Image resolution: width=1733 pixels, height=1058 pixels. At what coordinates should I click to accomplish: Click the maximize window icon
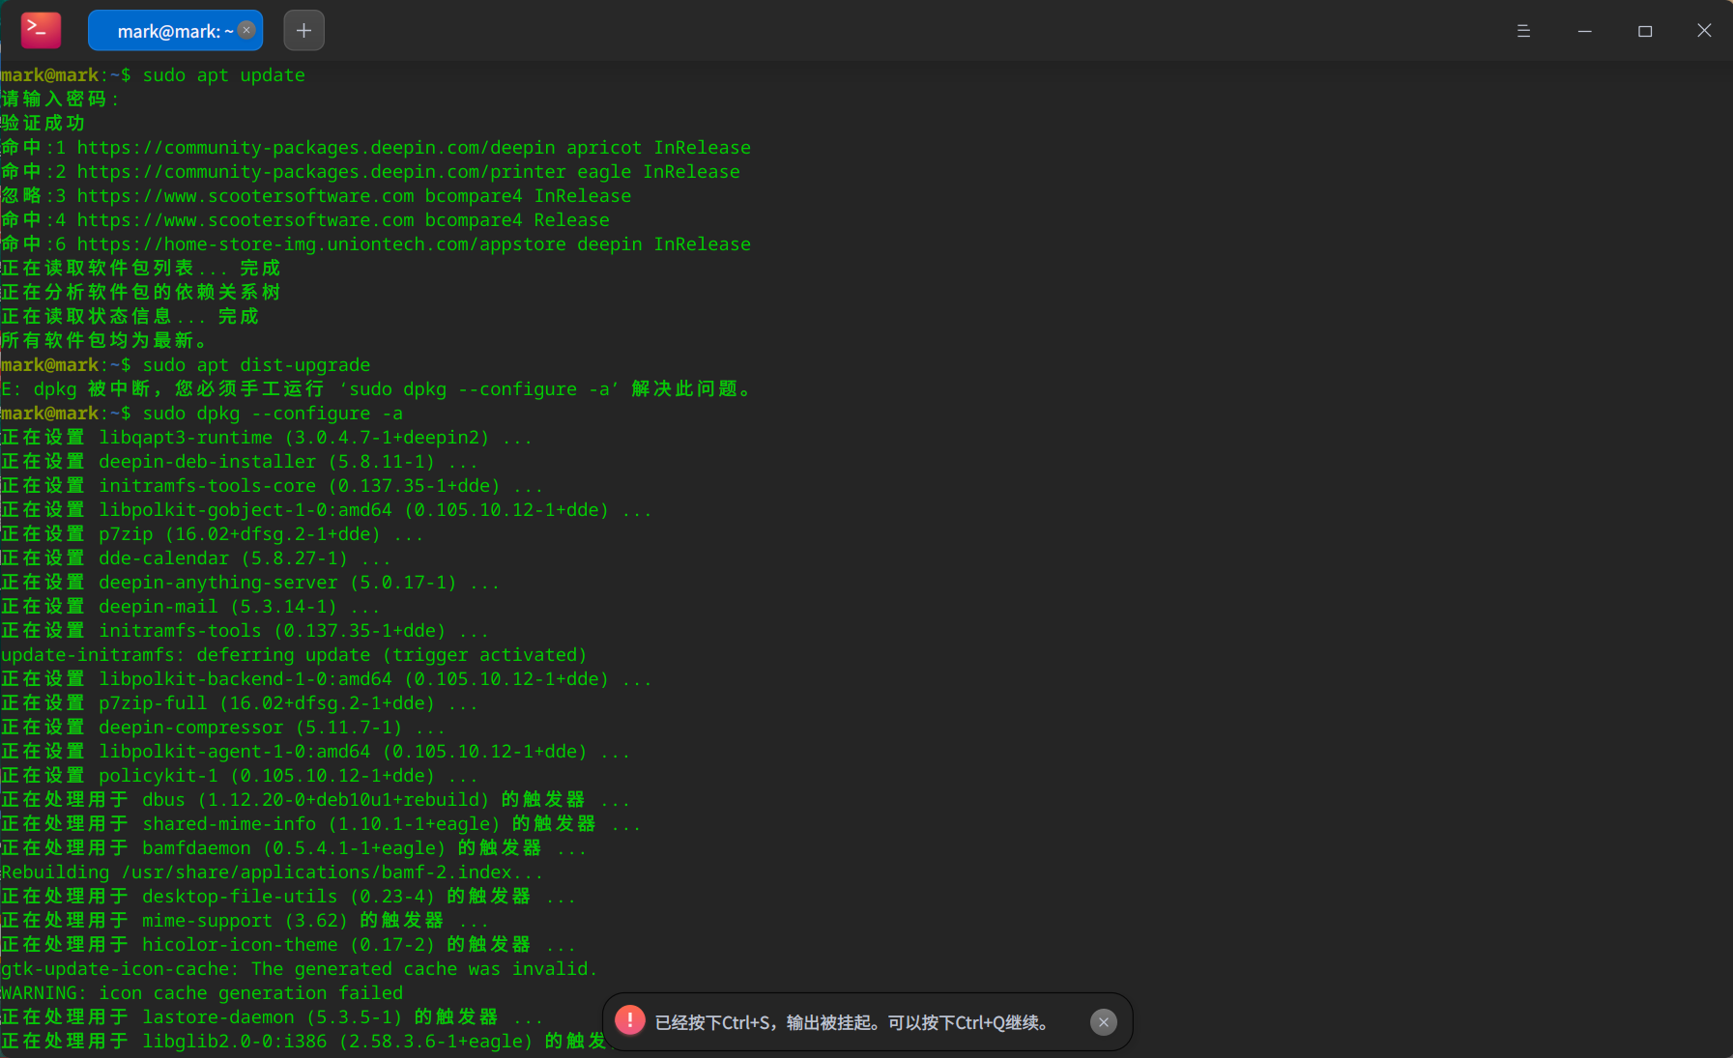[1643, 30]
